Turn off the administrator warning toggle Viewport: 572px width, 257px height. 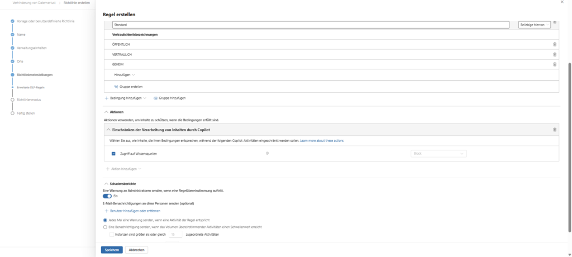pos(107,196)
